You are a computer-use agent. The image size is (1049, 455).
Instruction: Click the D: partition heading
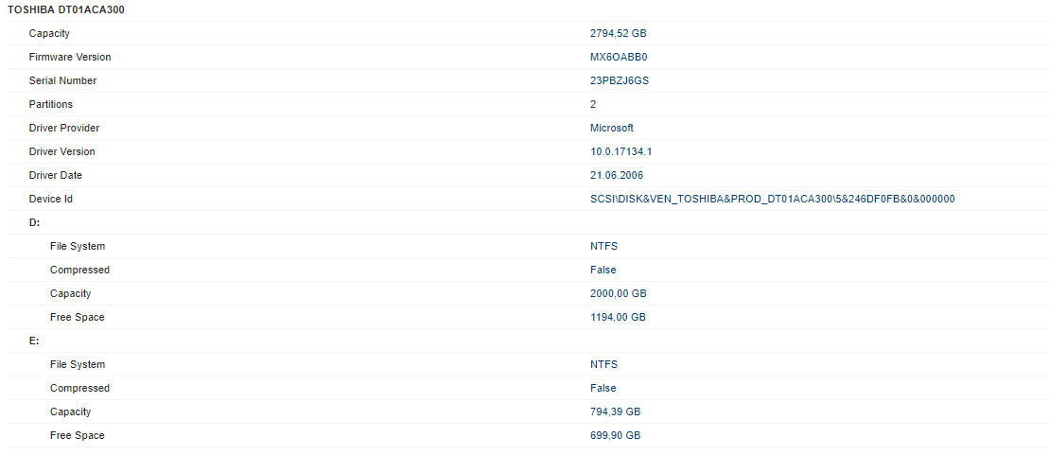click(x=34, y=223)
